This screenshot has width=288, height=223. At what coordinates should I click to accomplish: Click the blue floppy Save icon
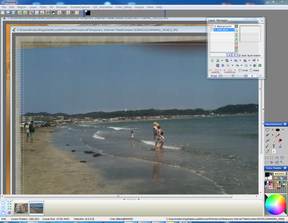point(14,12)
